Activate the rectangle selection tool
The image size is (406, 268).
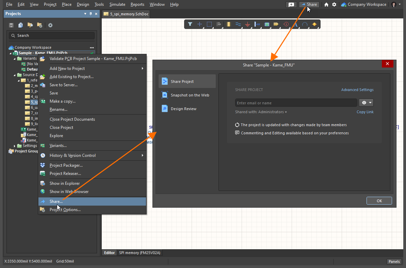(209, 25)
